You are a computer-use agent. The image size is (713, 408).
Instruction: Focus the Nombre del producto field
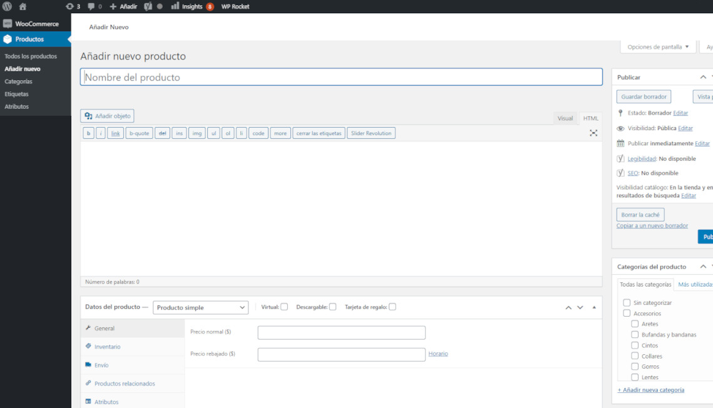click(x=342, y=77)
